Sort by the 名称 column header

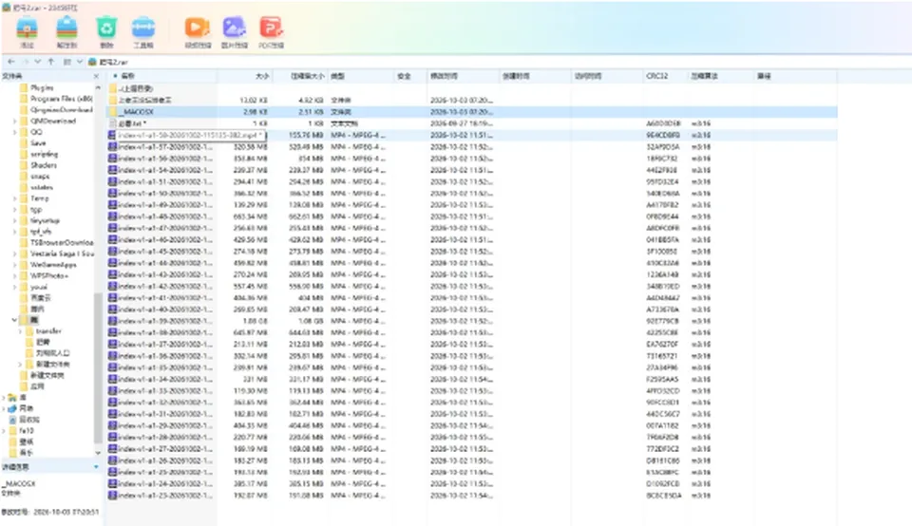[x=162, y=76]
